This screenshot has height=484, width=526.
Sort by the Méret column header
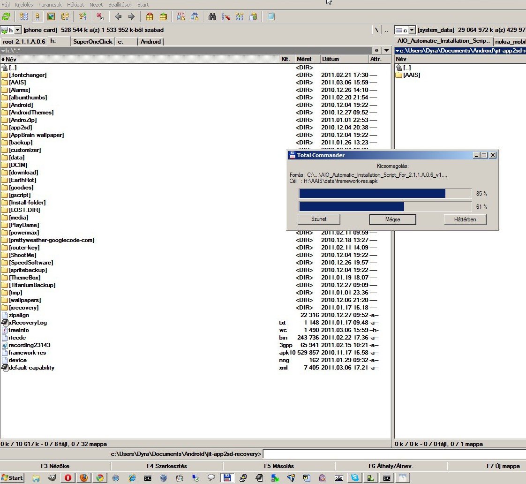(x=308, y=59)
